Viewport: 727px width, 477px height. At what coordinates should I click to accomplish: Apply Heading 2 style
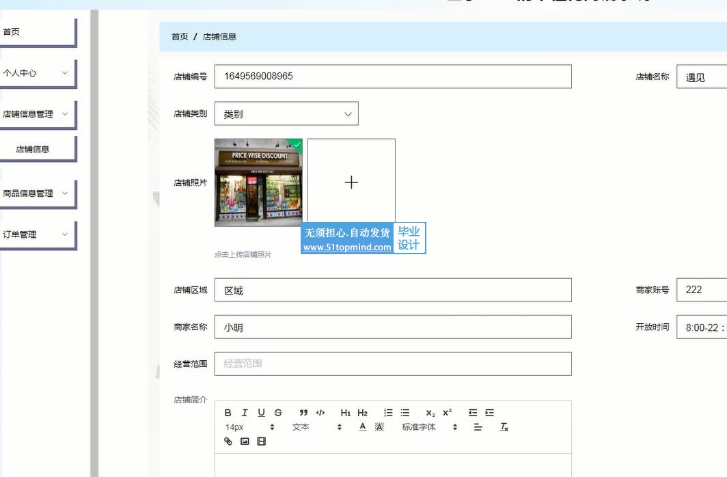363,413
